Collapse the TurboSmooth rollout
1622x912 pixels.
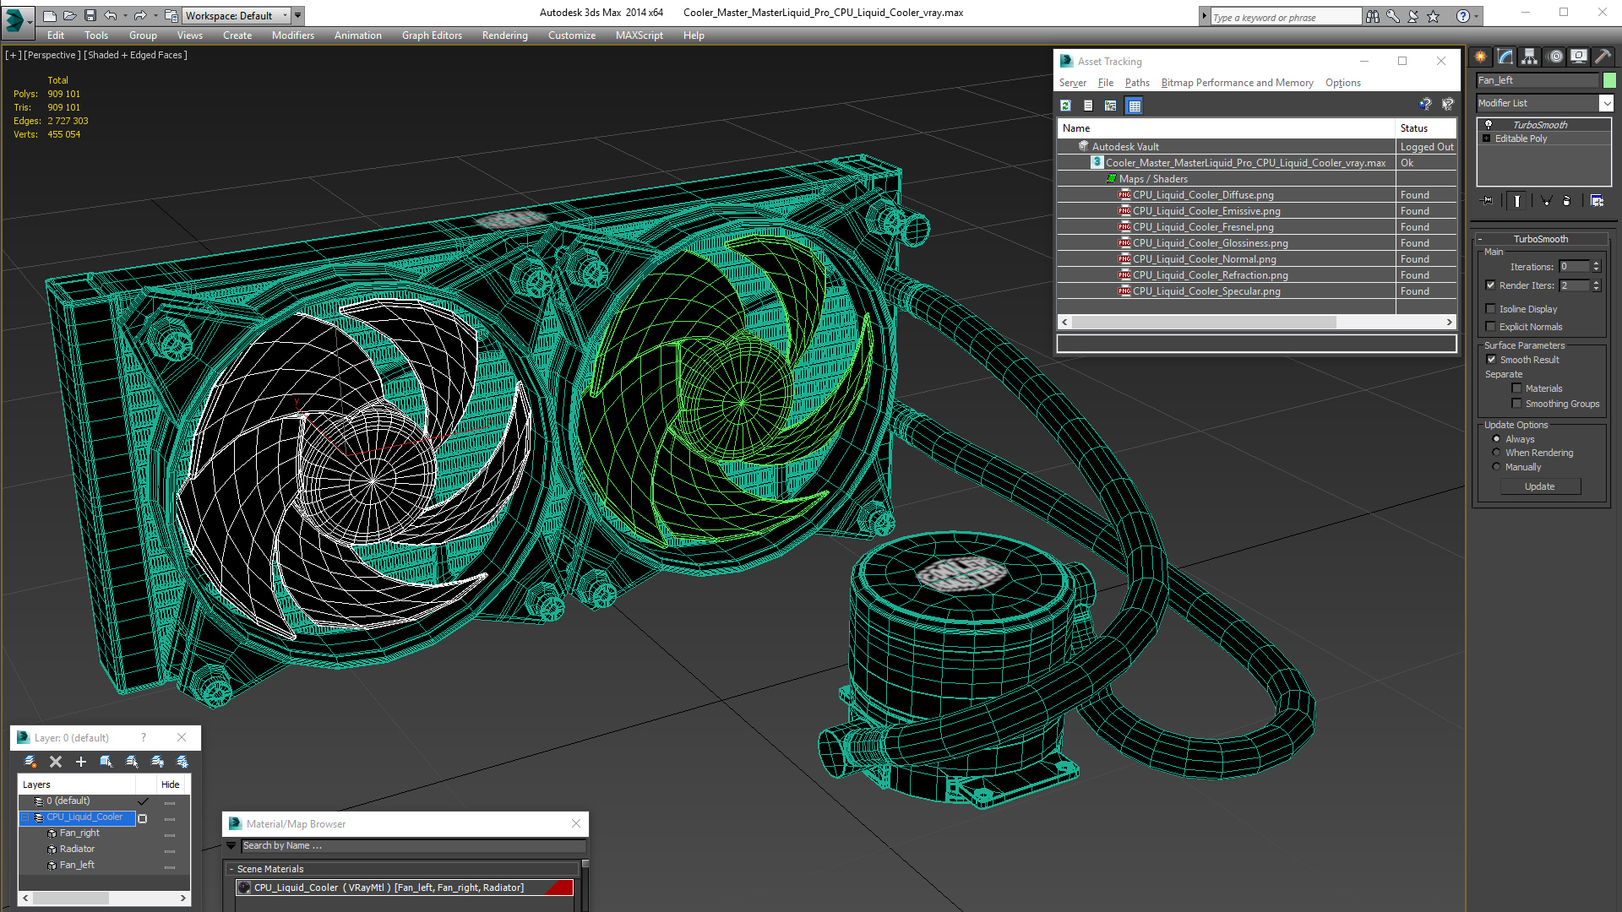1480,239
